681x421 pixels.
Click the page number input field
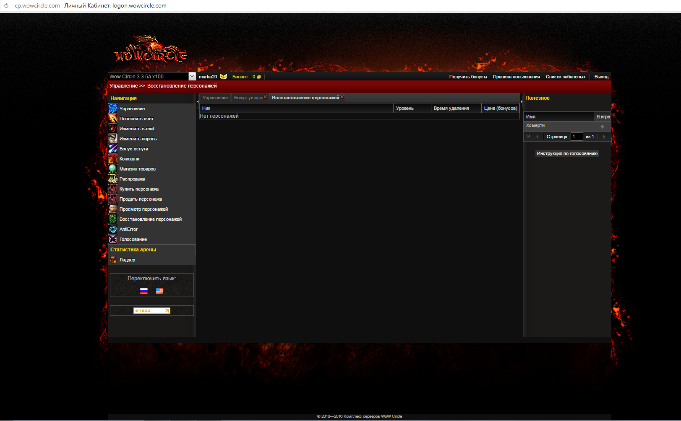pyautogui.click(x=577, y=137)
